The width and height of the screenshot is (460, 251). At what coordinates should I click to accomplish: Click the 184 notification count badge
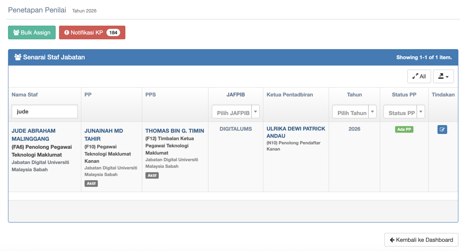[113, 33]
